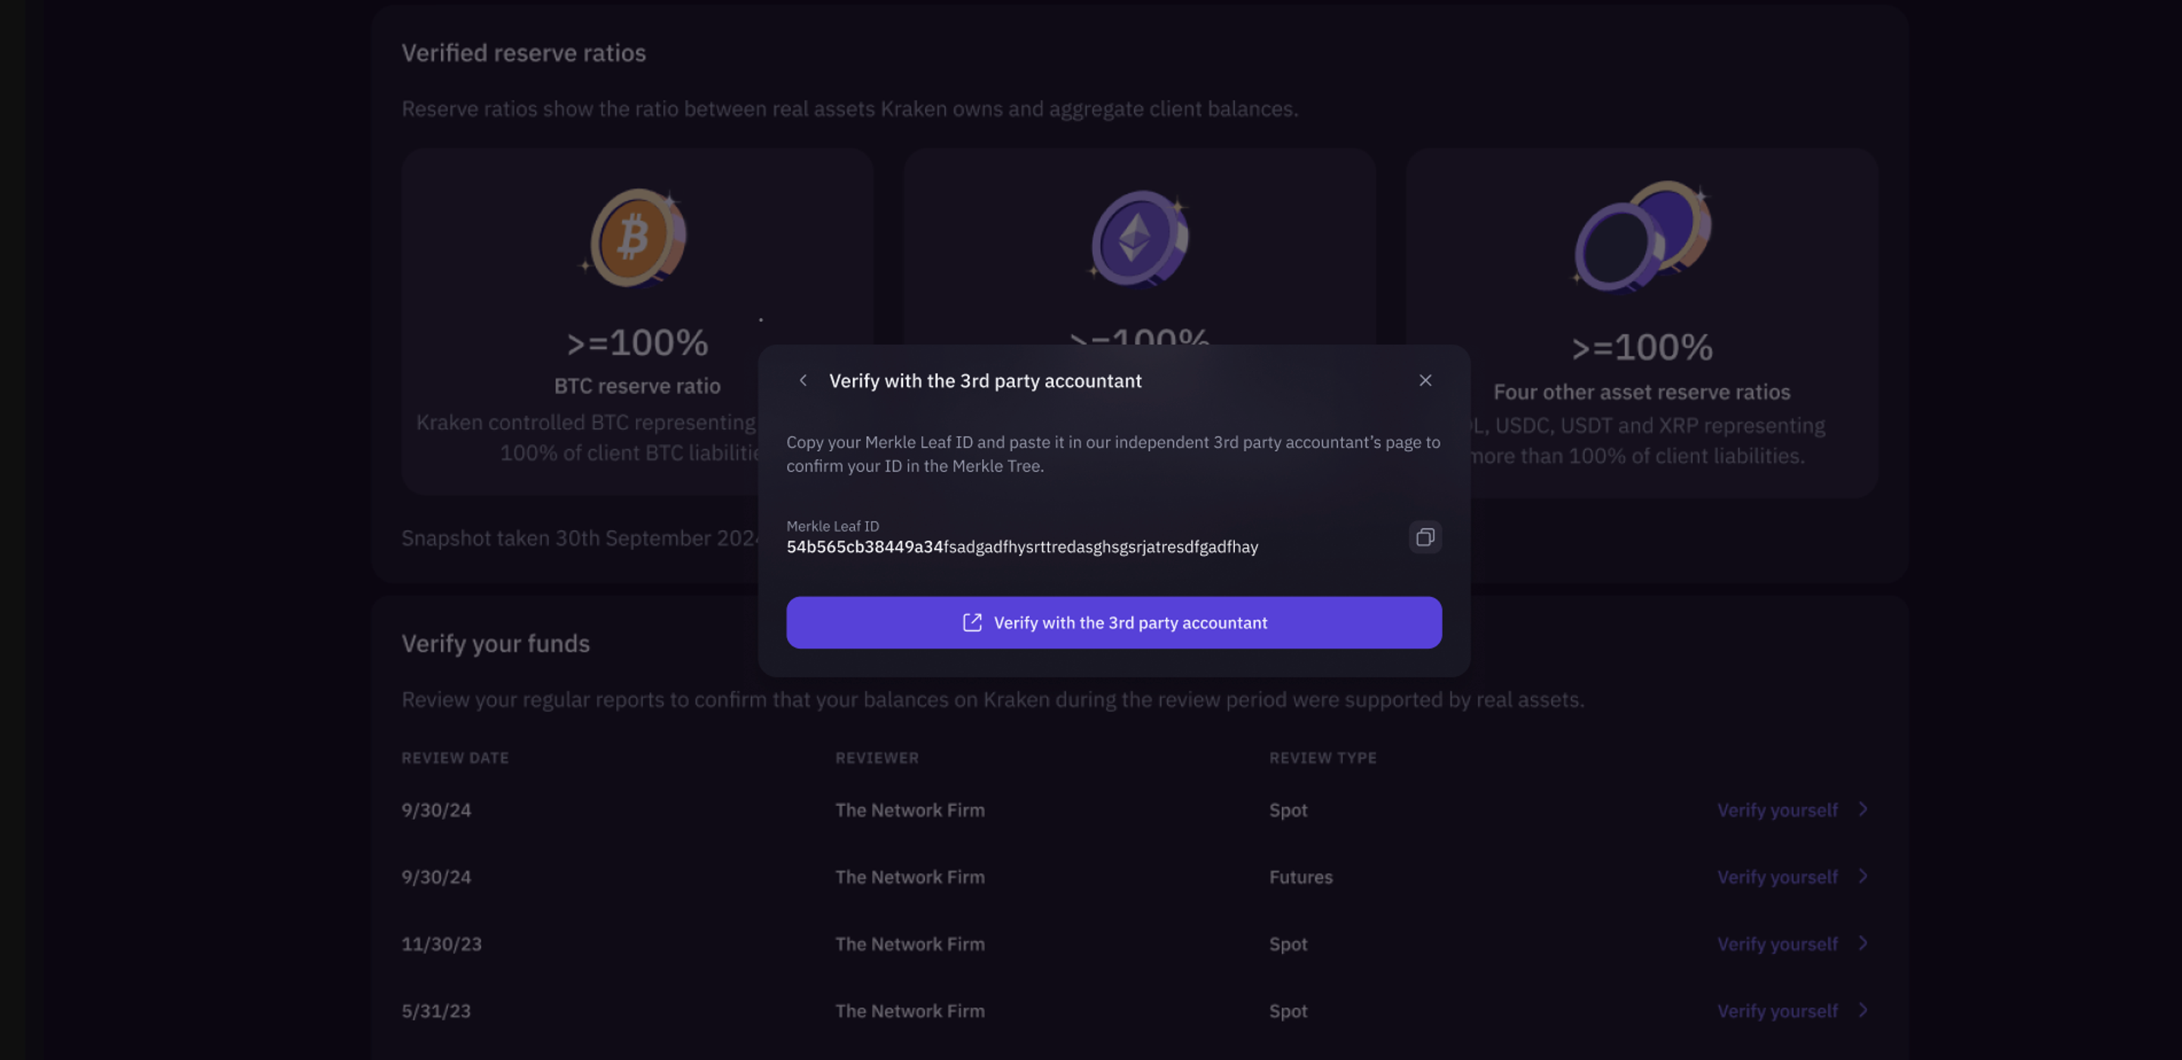Viewport: 2182px width, 1060px height.
Task: Close the Verify with the 3rd party accountant dialog
Action: [1426, 380]
